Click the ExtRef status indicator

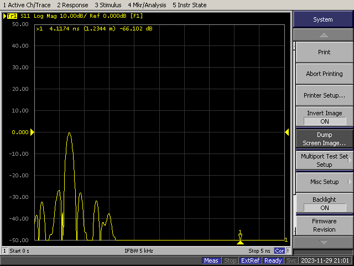click(x=250, y=260)
